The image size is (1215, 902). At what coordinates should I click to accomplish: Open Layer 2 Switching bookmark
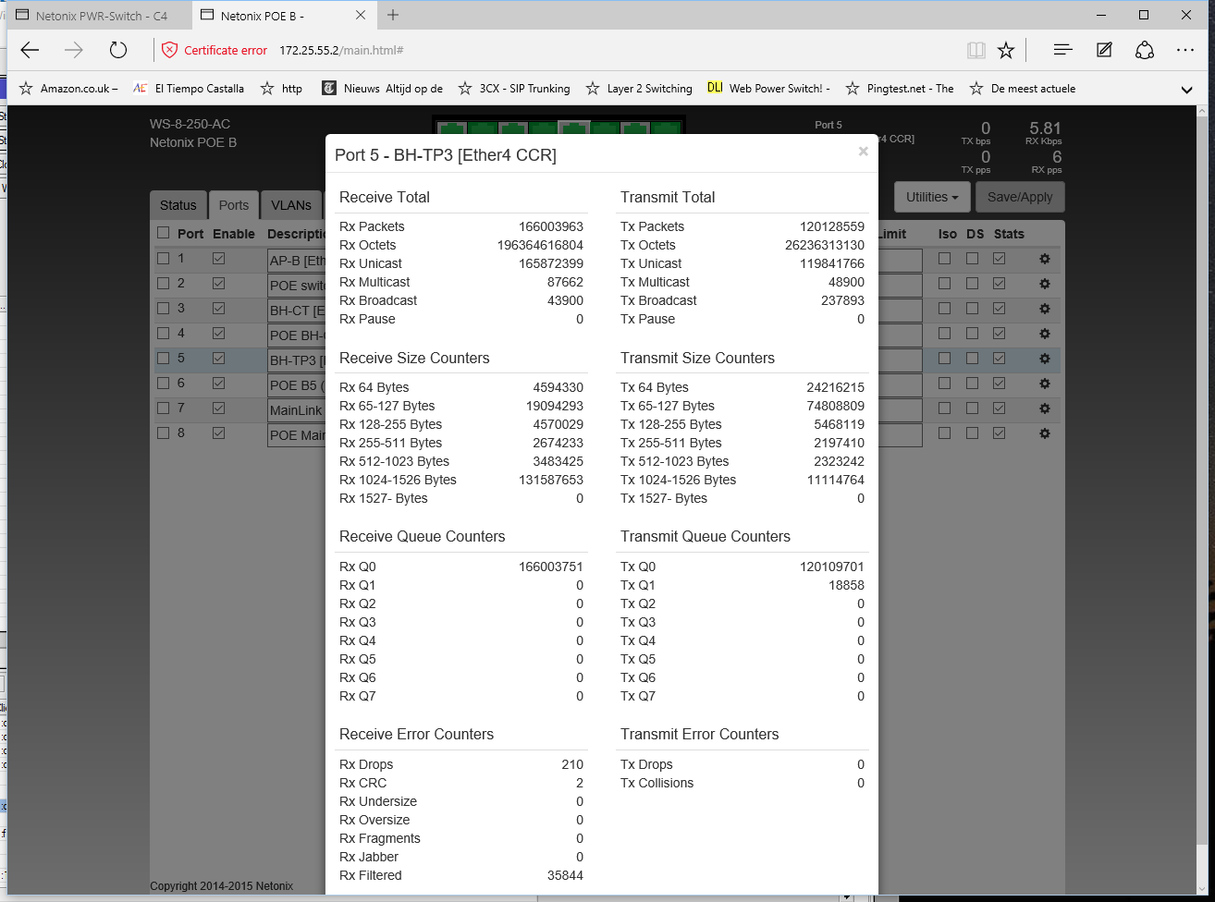638,89
